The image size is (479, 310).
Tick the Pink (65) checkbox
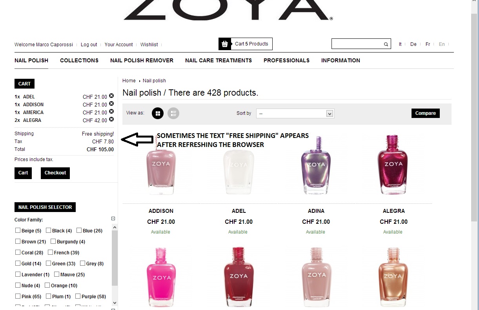click(18, 296)
